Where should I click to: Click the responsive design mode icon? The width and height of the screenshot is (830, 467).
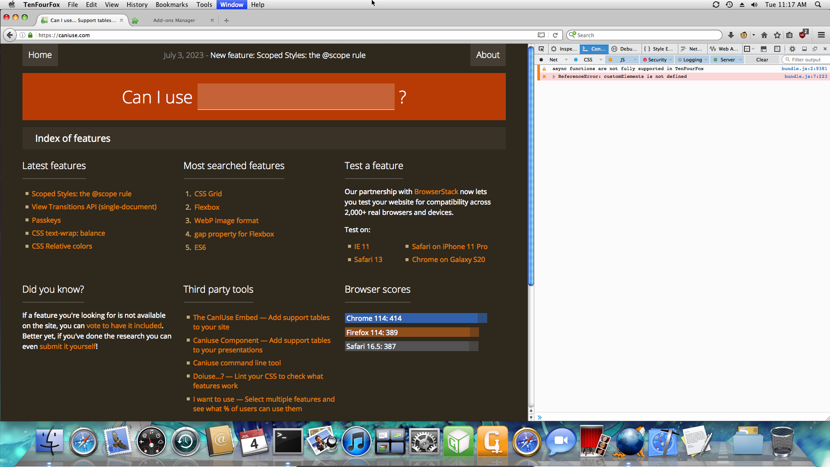[x=777, y=49]
